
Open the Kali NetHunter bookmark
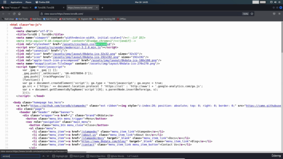(x=68, y=19)
